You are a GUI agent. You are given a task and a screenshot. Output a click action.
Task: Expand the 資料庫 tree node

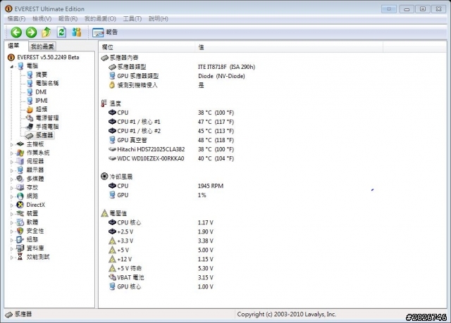pos(12,248)
